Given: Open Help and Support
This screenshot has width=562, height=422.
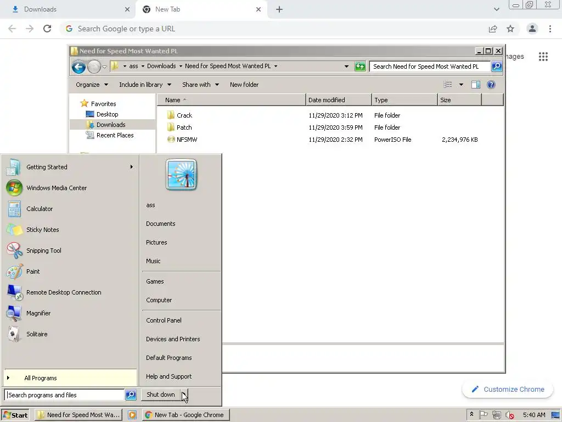Looking at the screenshot, I should [169, 376].
